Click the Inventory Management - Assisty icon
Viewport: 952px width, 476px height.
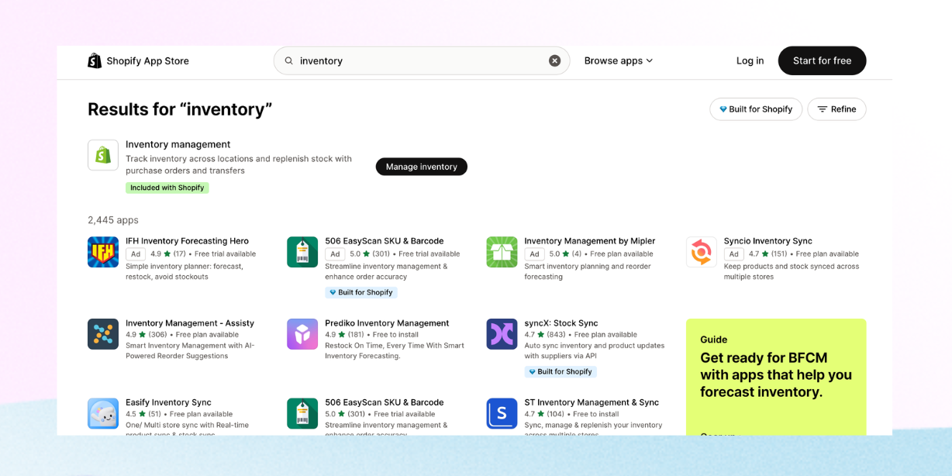(x=103, y=334)
